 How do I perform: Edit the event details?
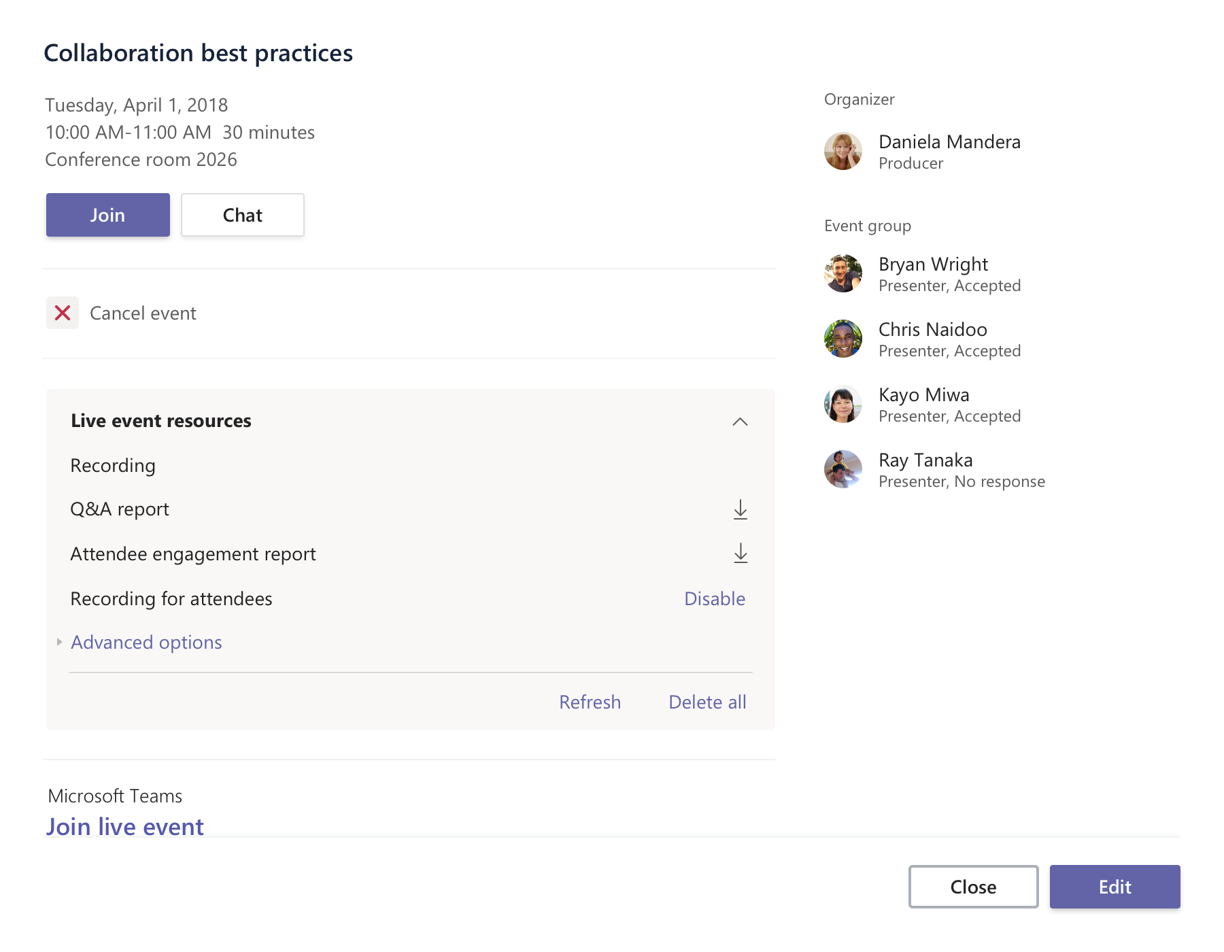1115,887
